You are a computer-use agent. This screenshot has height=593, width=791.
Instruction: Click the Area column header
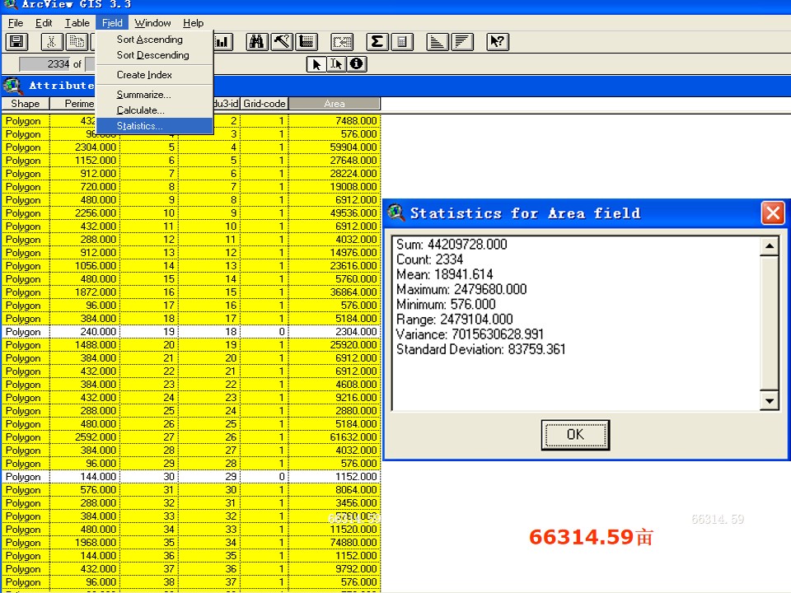(335, 104)
